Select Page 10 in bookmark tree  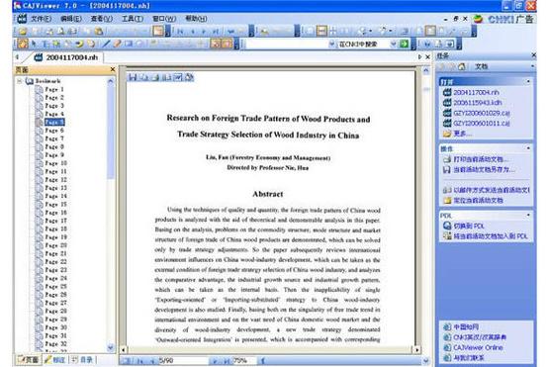[x=55, y=163]
